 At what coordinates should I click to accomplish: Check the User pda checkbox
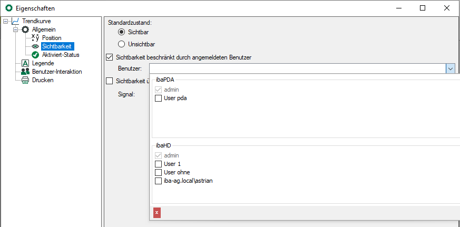(x=158, y=98)
